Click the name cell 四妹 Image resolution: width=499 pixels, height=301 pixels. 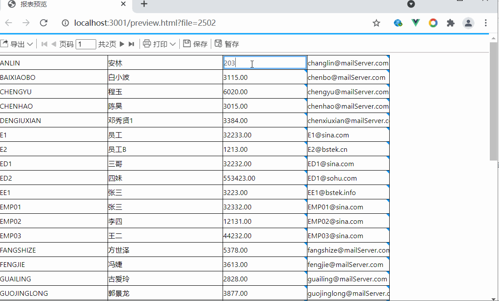tap(165, 178)
